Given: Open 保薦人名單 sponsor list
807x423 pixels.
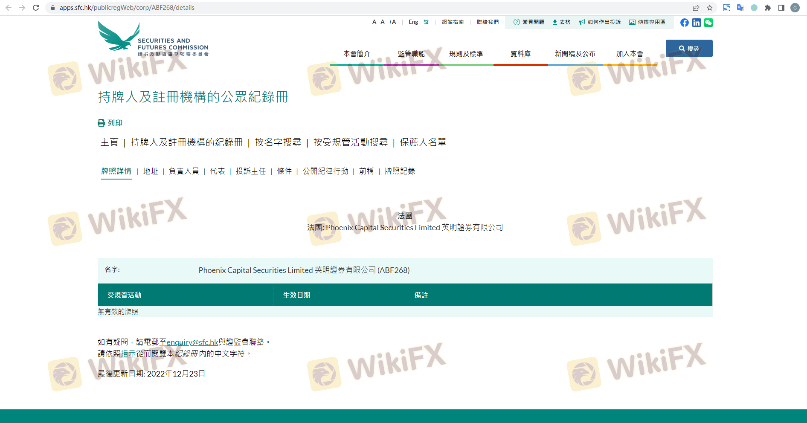Looking at the screenshot, I should click(423, 142).
